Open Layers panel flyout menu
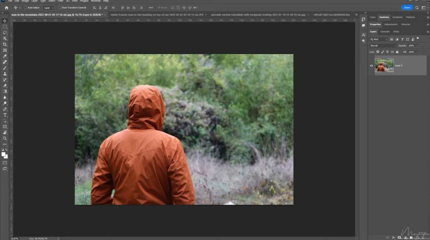The image size is (430, 240). point(427,32)
